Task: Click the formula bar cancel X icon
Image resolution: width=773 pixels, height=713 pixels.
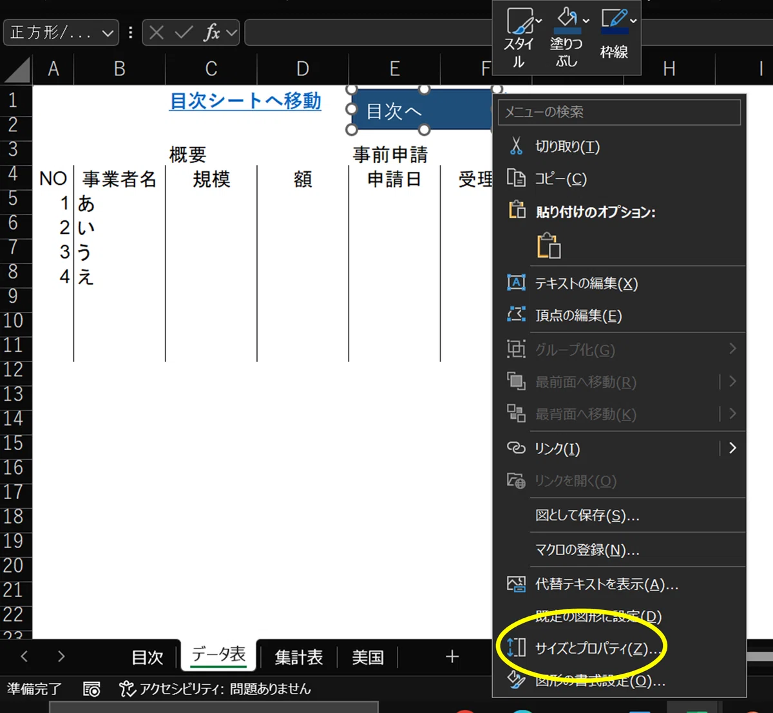Action: pos(157,32)
